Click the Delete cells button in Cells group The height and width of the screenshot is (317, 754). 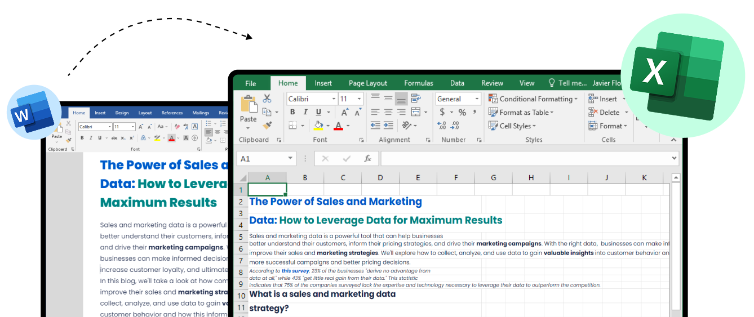(608, 112)
